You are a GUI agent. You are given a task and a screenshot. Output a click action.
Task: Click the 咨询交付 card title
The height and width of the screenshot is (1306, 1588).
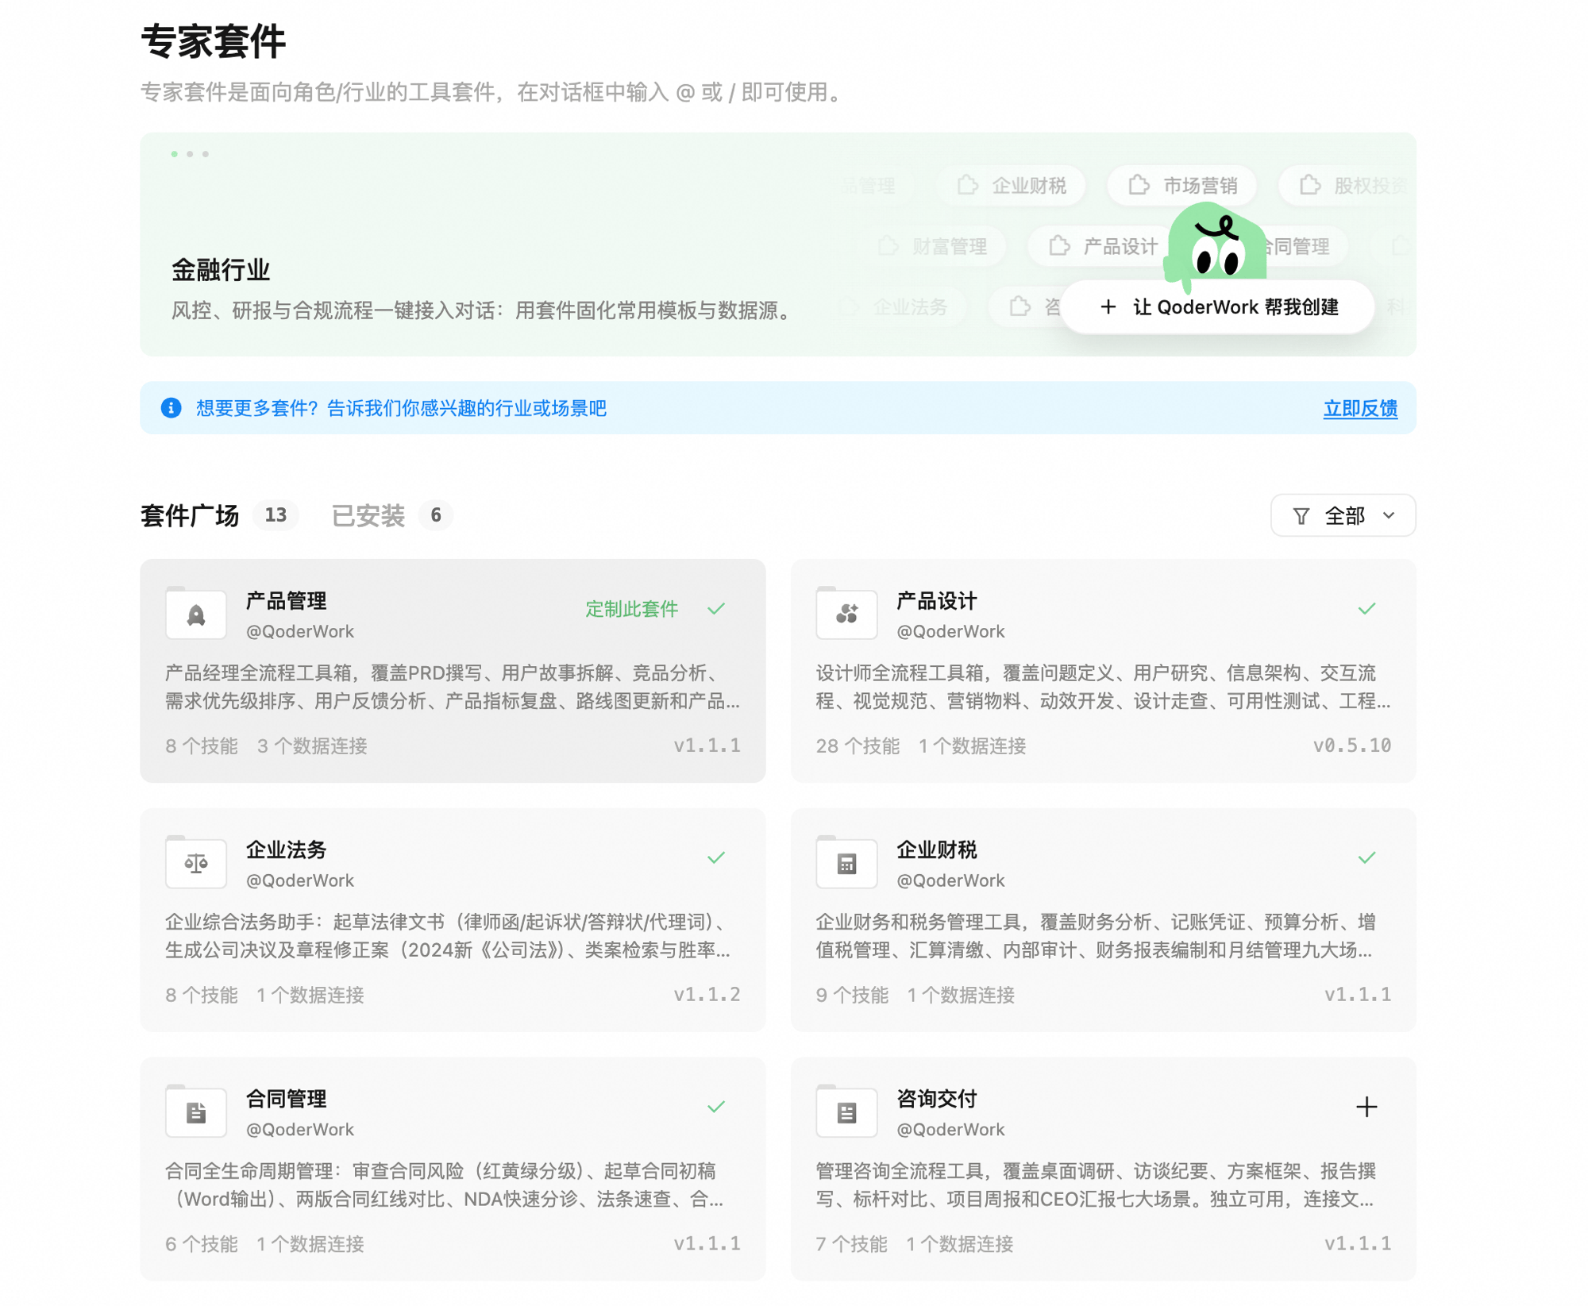(937, 1099)
